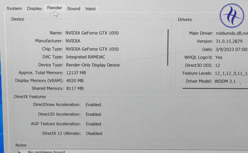Click the 'Device' group heading
This screenshot has height=153, width=248.
[x=17, y=19]
